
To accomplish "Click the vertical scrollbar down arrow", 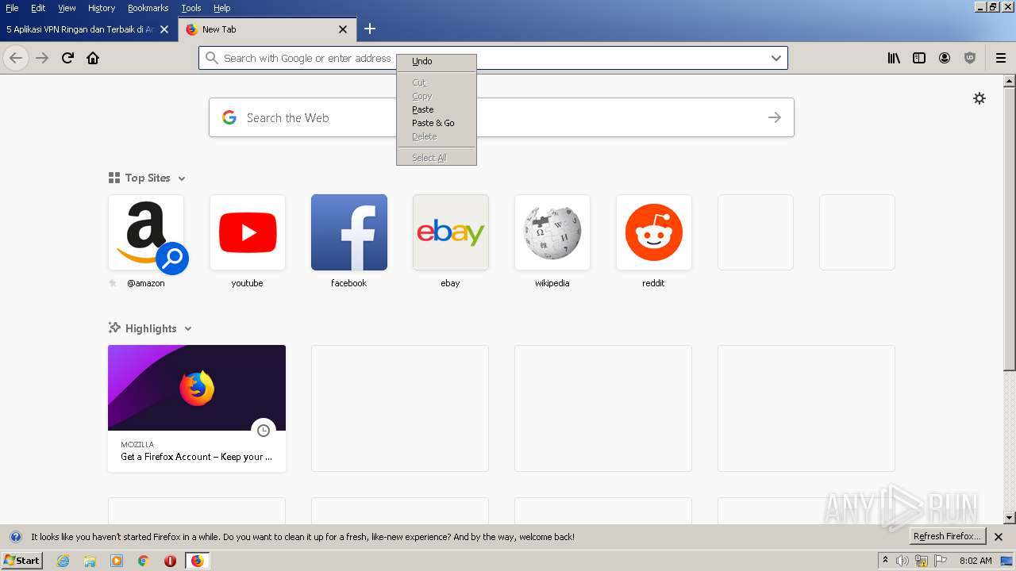I will pos(1010,518).
